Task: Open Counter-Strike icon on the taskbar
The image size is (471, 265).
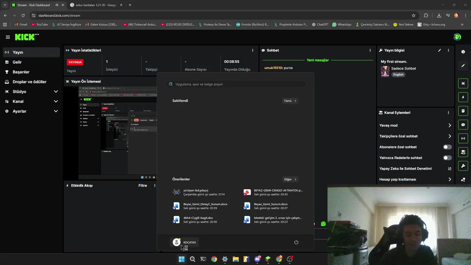Action: 246,259
